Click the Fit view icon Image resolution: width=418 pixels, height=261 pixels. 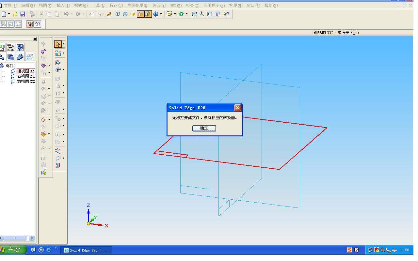coord(210,14)
